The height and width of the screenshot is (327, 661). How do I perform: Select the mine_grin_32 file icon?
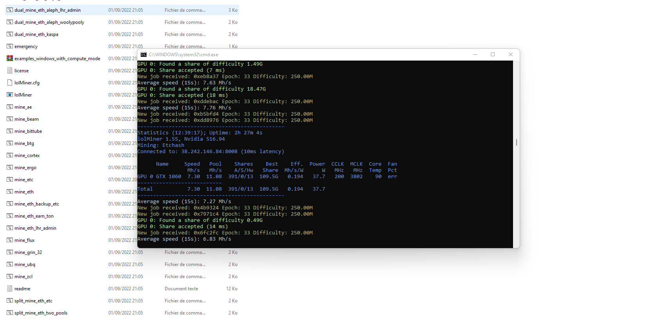pyautogui.click(x=10, y=252)
